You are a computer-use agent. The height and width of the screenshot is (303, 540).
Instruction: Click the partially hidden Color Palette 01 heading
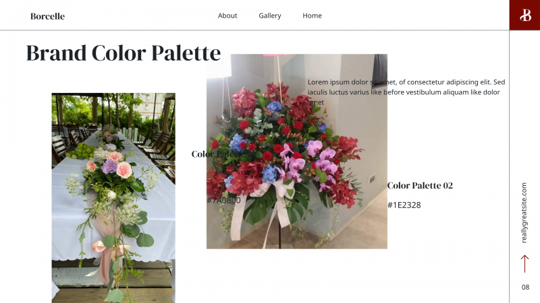223,154
